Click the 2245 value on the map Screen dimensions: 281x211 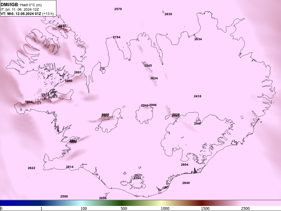(x=148, y=66)
